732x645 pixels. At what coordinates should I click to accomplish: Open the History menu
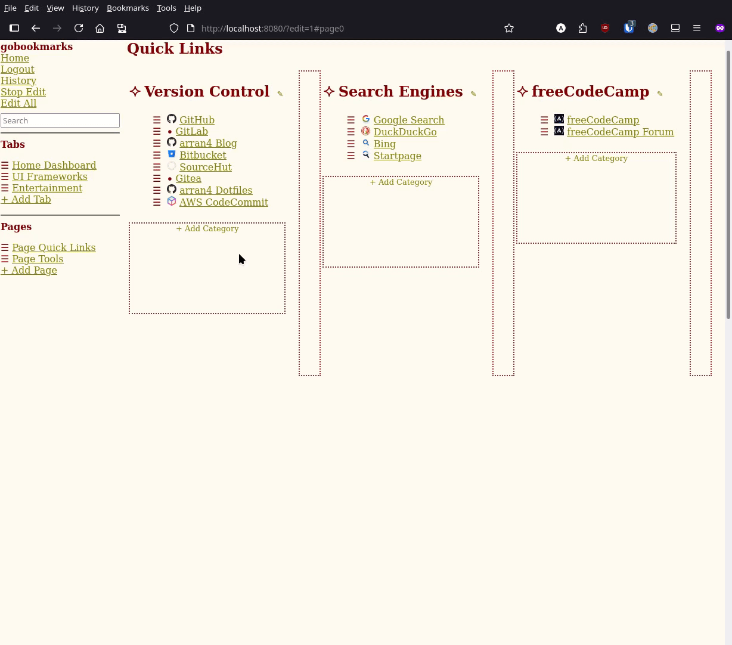pyautogui.click(x=85, y=8)
